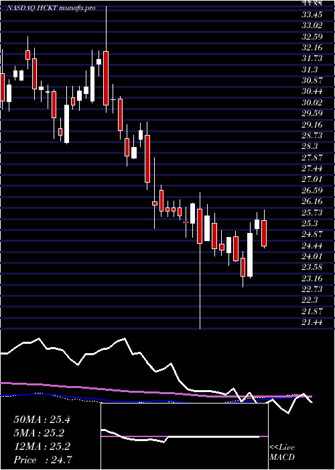The image size is (335, 470).
Task: Click the 29.59 price axis label
Action: (x=312, y=113)
